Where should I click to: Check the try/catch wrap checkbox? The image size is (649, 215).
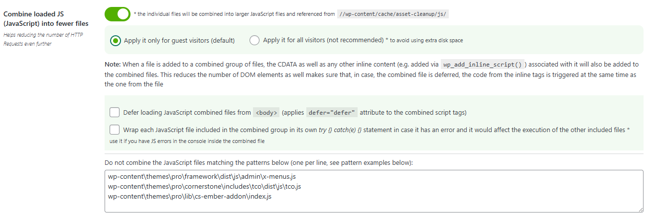click(x=115, y=130)
